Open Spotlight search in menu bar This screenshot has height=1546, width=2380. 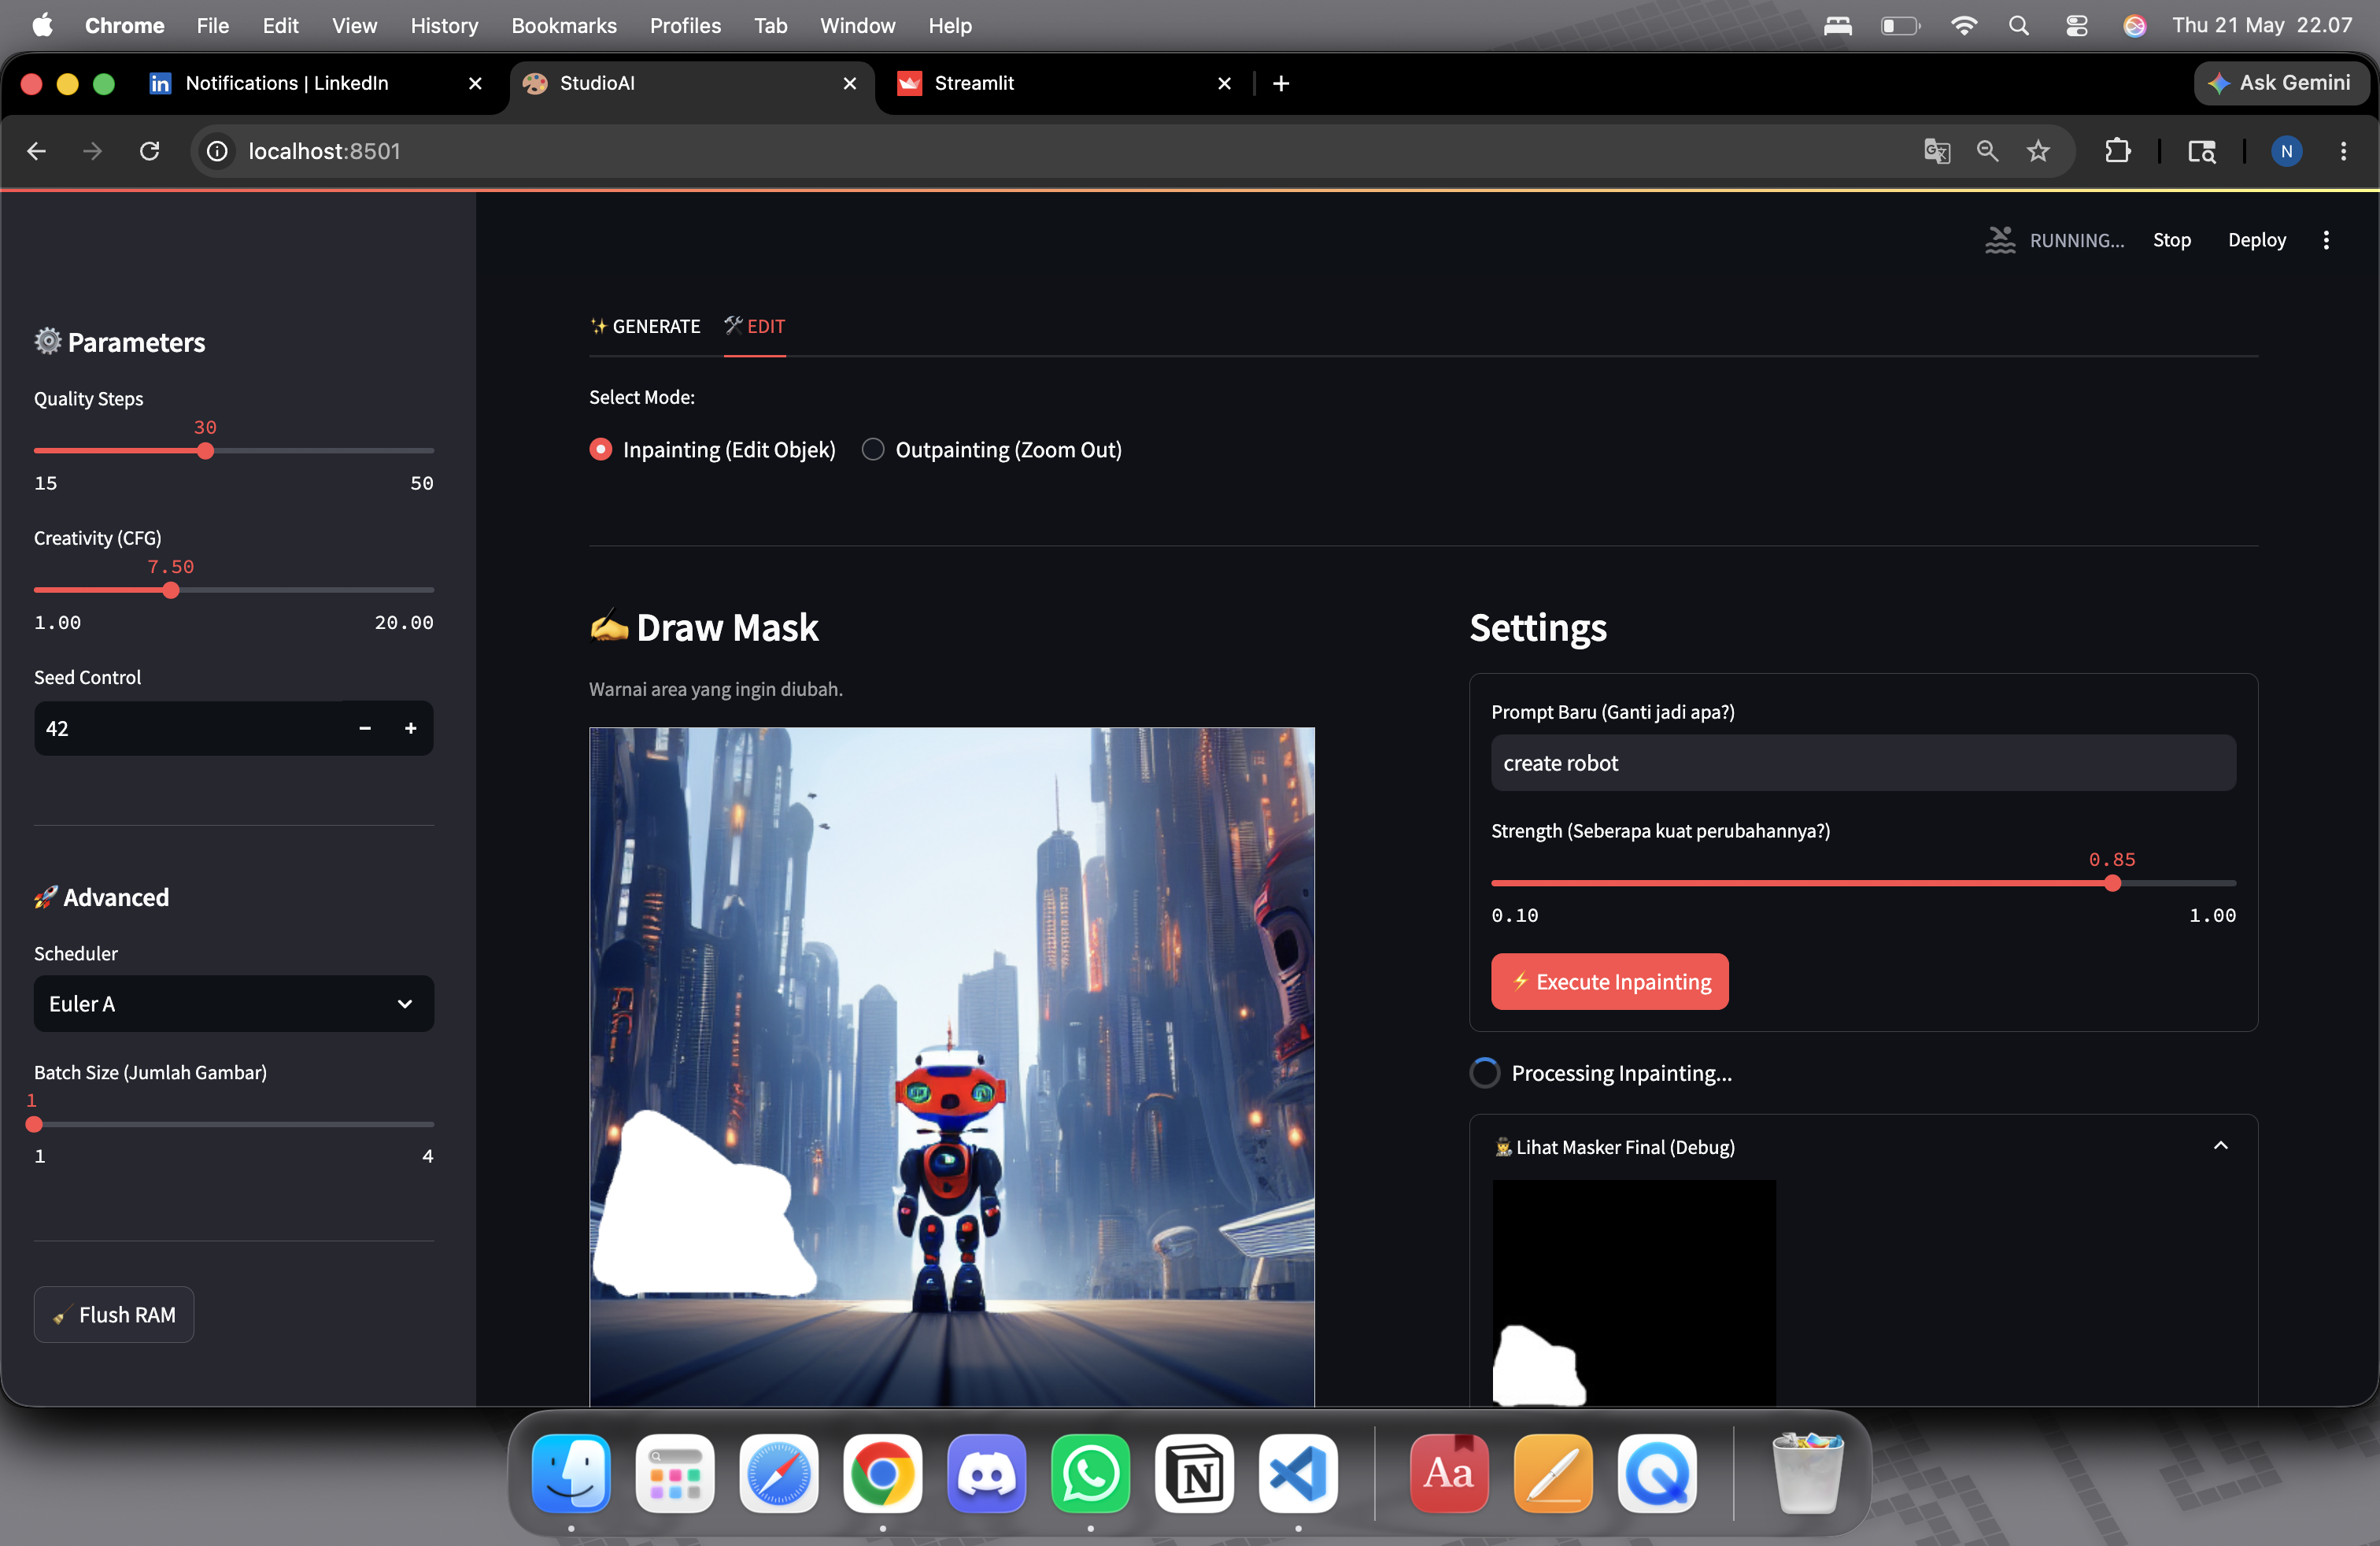point(2018,25)
